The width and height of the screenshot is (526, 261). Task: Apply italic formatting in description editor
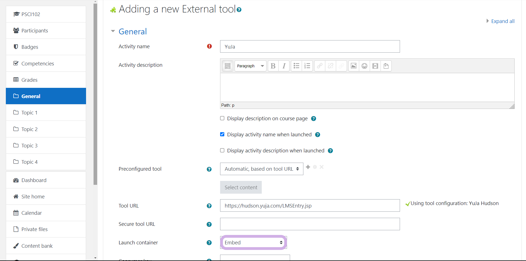tap(284, 66)
